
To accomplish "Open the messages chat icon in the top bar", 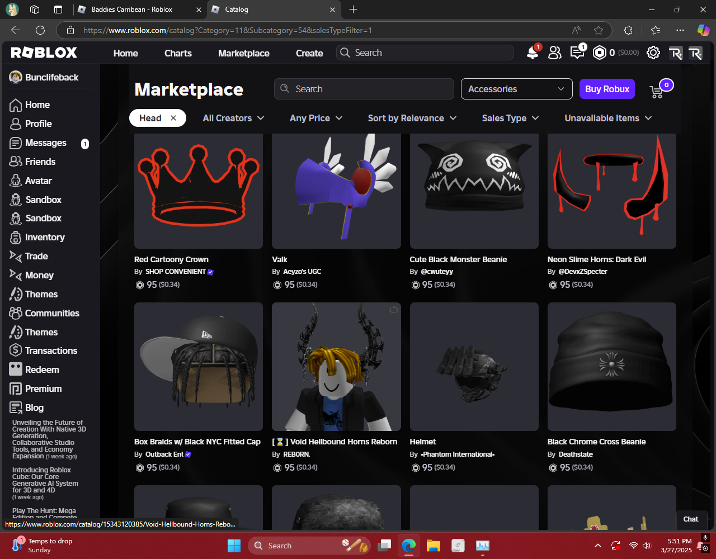I will coord(577,53).
